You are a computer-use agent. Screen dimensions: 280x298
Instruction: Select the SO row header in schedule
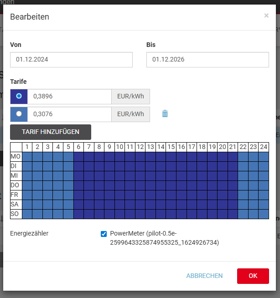pyautogui.click(x=16, y=214)
